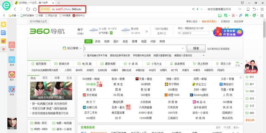Click the blue magnifier extension icon

click(x=240, y=15)
